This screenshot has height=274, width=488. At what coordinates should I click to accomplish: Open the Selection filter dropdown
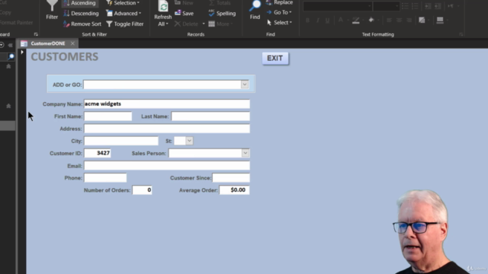click(x=123, y=3)
